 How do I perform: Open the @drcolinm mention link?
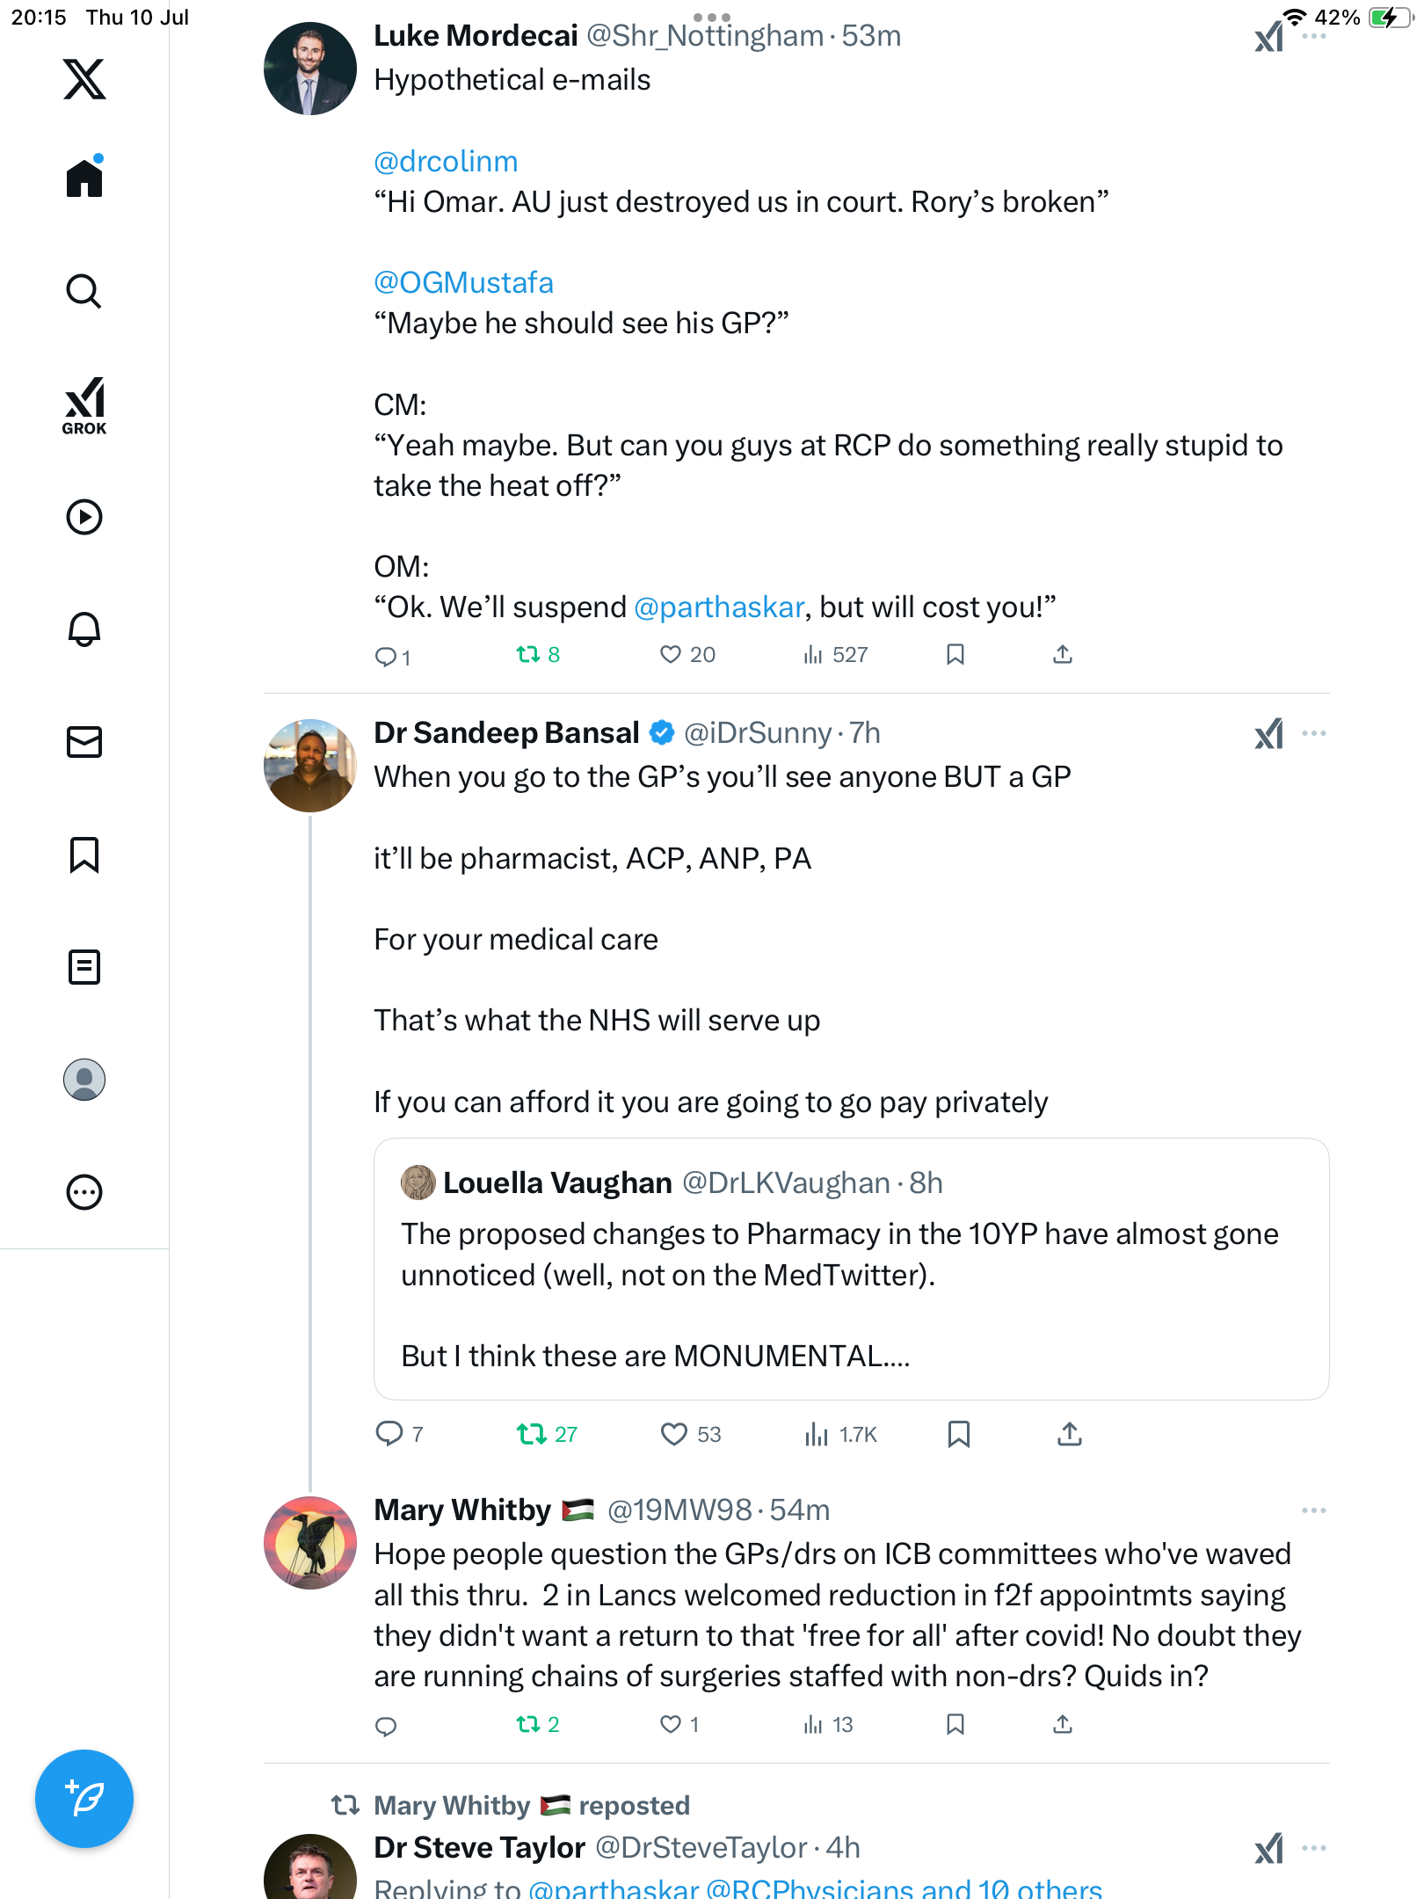pos(446,162)
